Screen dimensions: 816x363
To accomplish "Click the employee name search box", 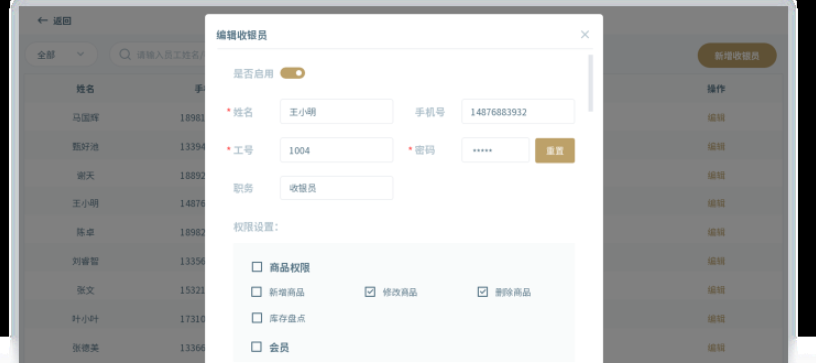I will tap(157, 54).
